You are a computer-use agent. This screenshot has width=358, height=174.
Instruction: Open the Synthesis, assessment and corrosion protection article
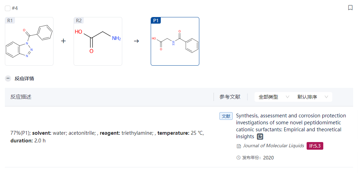[x=291, y=126]
